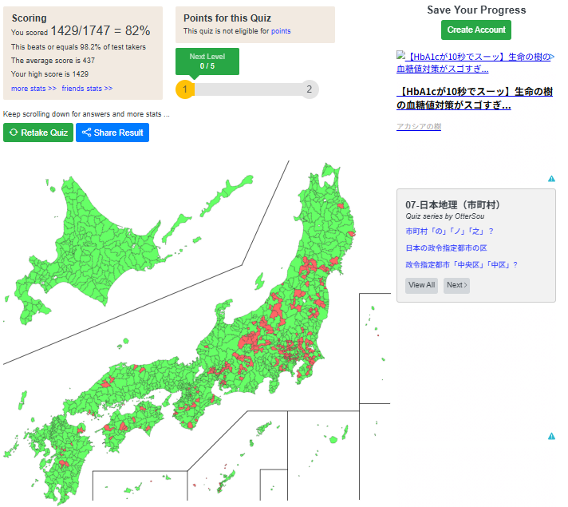Open the 日本の政令指定都市の区 quiz link
Screen dimensions: 568x507
[x=446, y=248]
